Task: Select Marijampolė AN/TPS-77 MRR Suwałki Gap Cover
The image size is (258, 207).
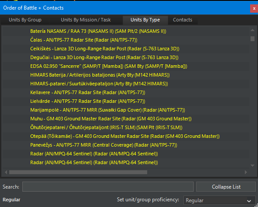Action: click(x=108, y=110)
